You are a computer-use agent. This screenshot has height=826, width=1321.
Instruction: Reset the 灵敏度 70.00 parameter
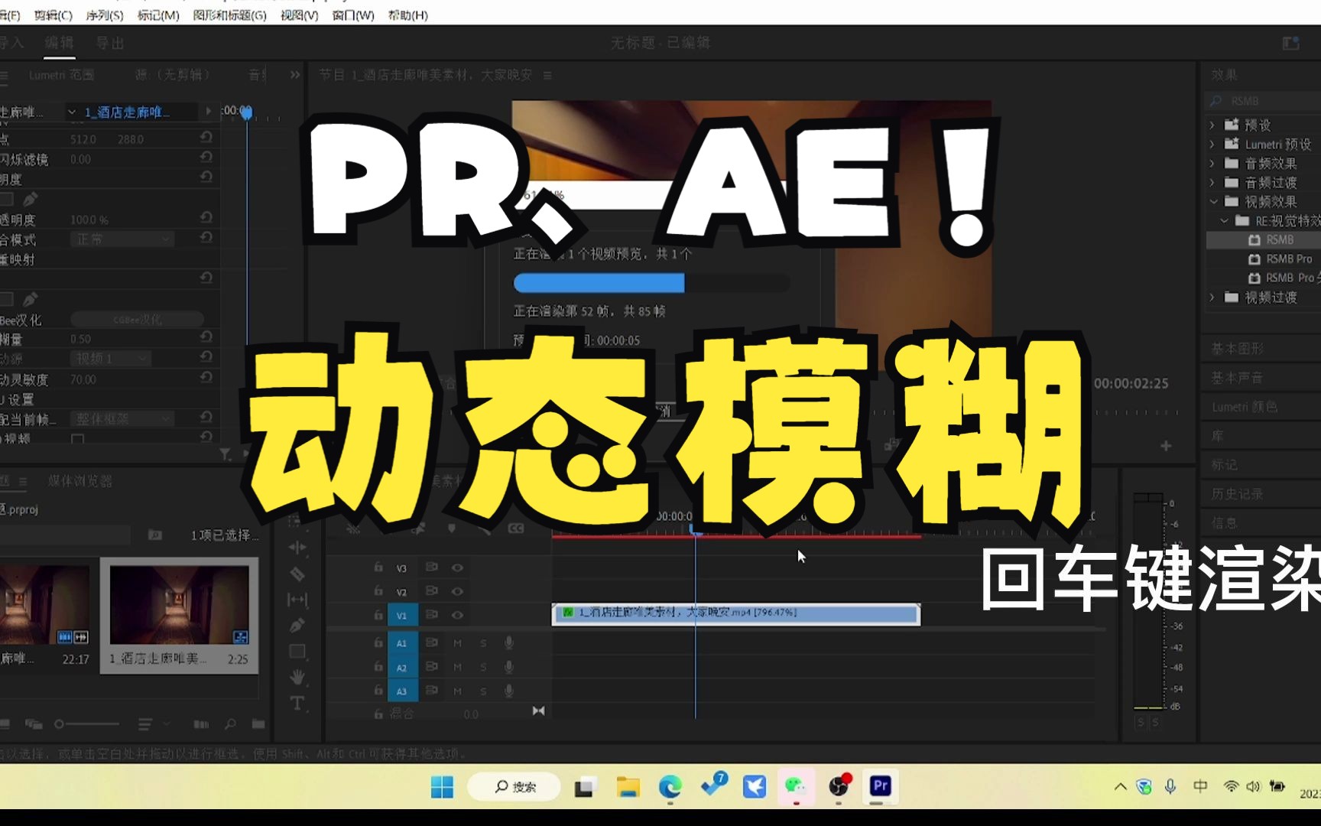[x=206, y=379]
